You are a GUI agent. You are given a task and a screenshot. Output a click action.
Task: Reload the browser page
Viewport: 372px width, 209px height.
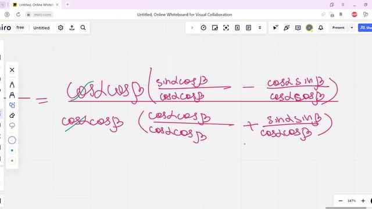coord(18,15)
